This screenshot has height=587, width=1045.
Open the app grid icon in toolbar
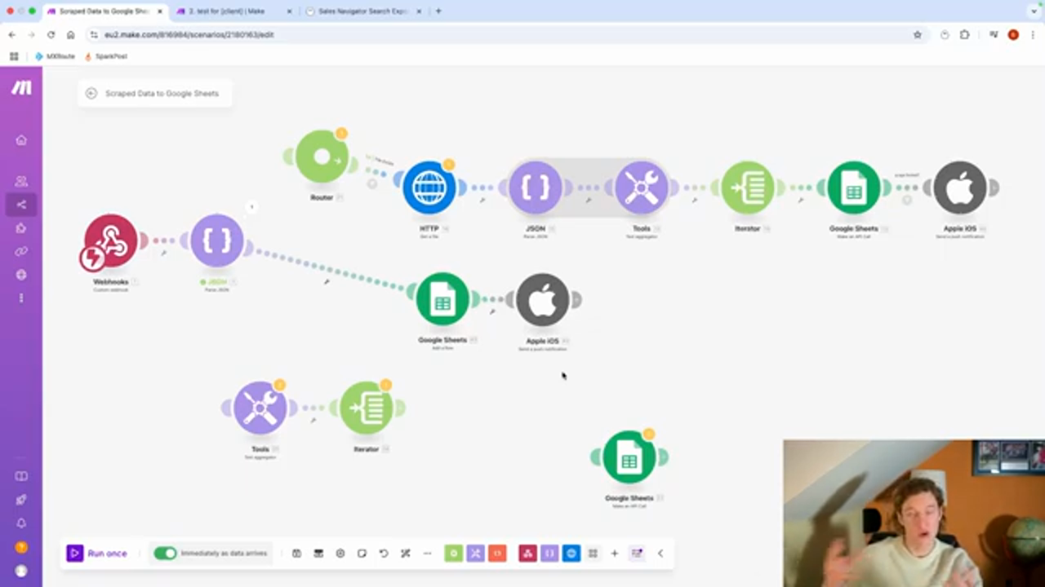click(593, 554)
